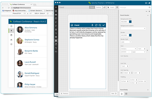This screenshot has height=100, width=152.
Task: Select the highlighted panel icon in Themer's sidebar
Action: [x=56, y=41]
